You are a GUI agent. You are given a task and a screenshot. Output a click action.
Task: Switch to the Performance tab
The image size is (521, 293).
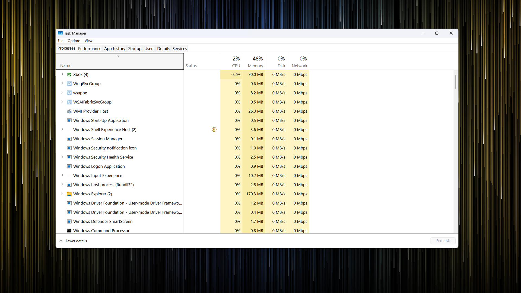click(x=90, y=49)
